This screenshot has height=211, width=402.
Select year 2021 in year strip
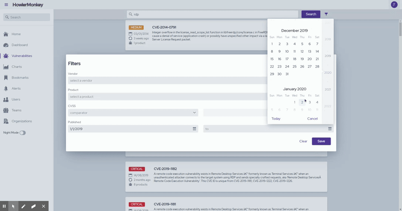(x=328, y=89)
